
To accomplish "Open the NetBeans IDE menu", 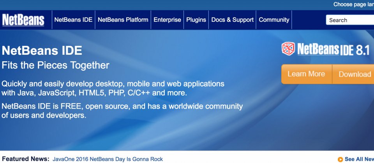I will [73, 20].
